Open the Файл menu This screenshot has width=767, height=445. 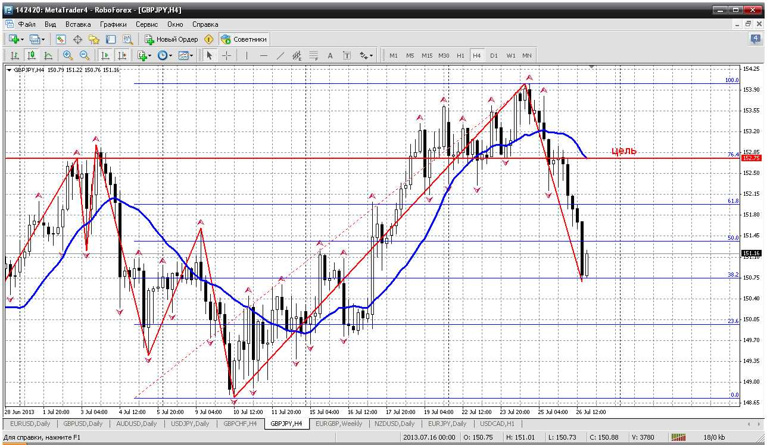(27, 24)
